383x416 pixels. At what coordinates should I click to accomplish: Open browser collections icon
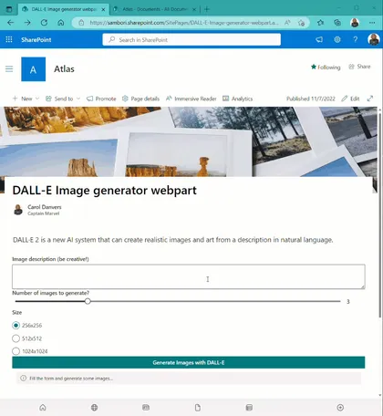(x=337, y=23)
